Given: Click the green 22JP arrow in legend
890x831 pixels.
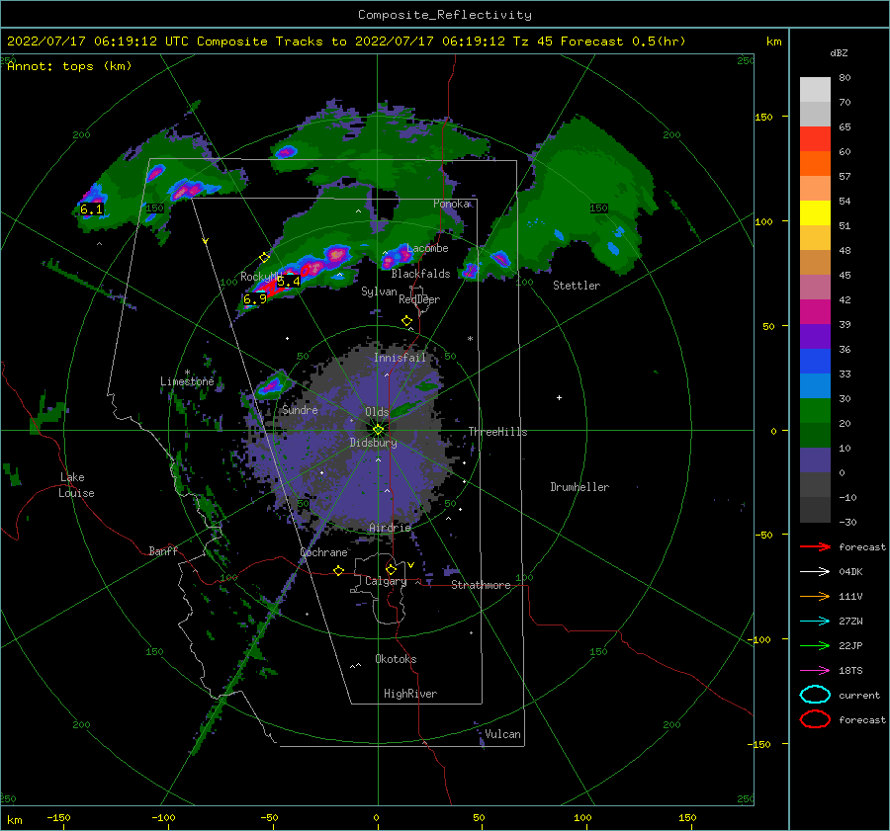Looking at the screenshot, I should coord(816,645).
